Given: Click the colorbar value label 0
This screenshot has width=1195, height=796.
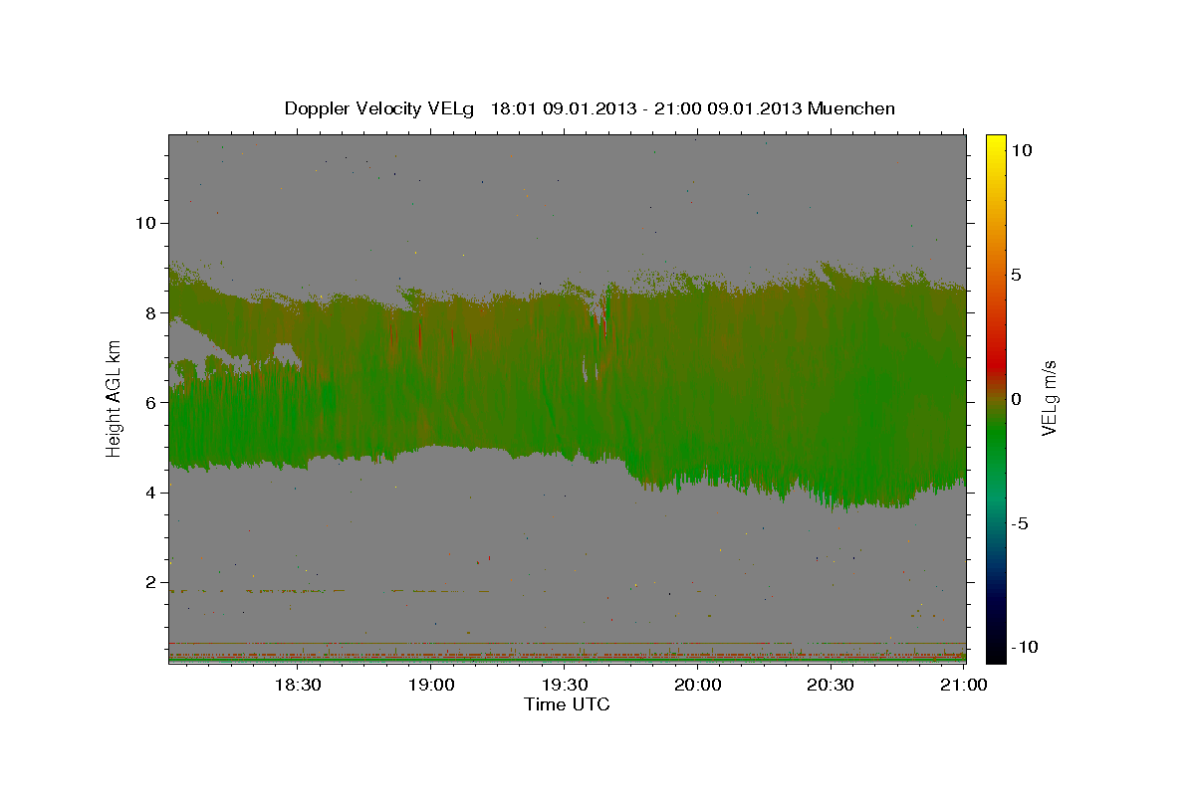Looking at the screenshot, I should (1015, 399).
